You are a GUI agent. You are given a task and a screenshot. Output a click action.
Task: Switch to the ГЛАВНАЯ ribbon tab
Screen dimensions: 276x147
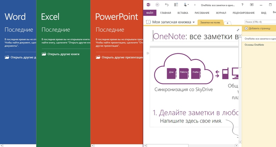coord(166,13)
